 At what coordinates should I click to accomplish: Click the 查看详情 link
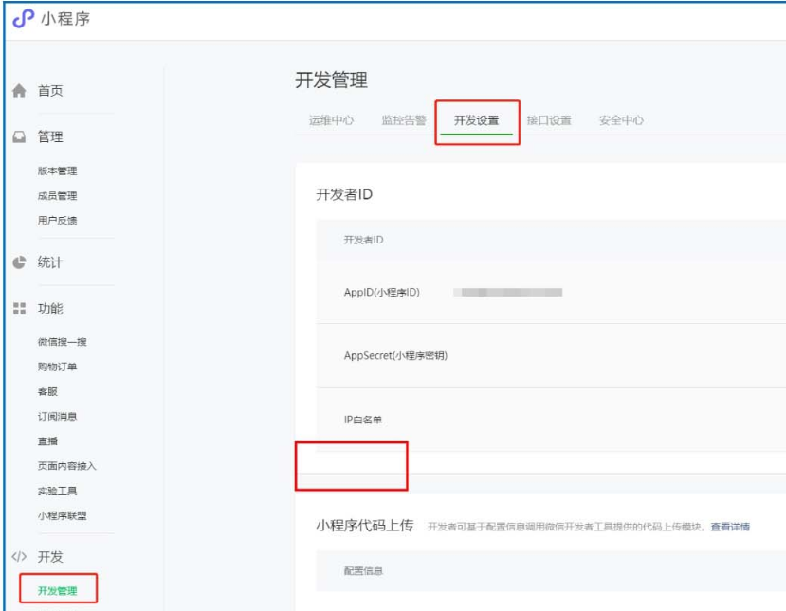pos(730,527)
